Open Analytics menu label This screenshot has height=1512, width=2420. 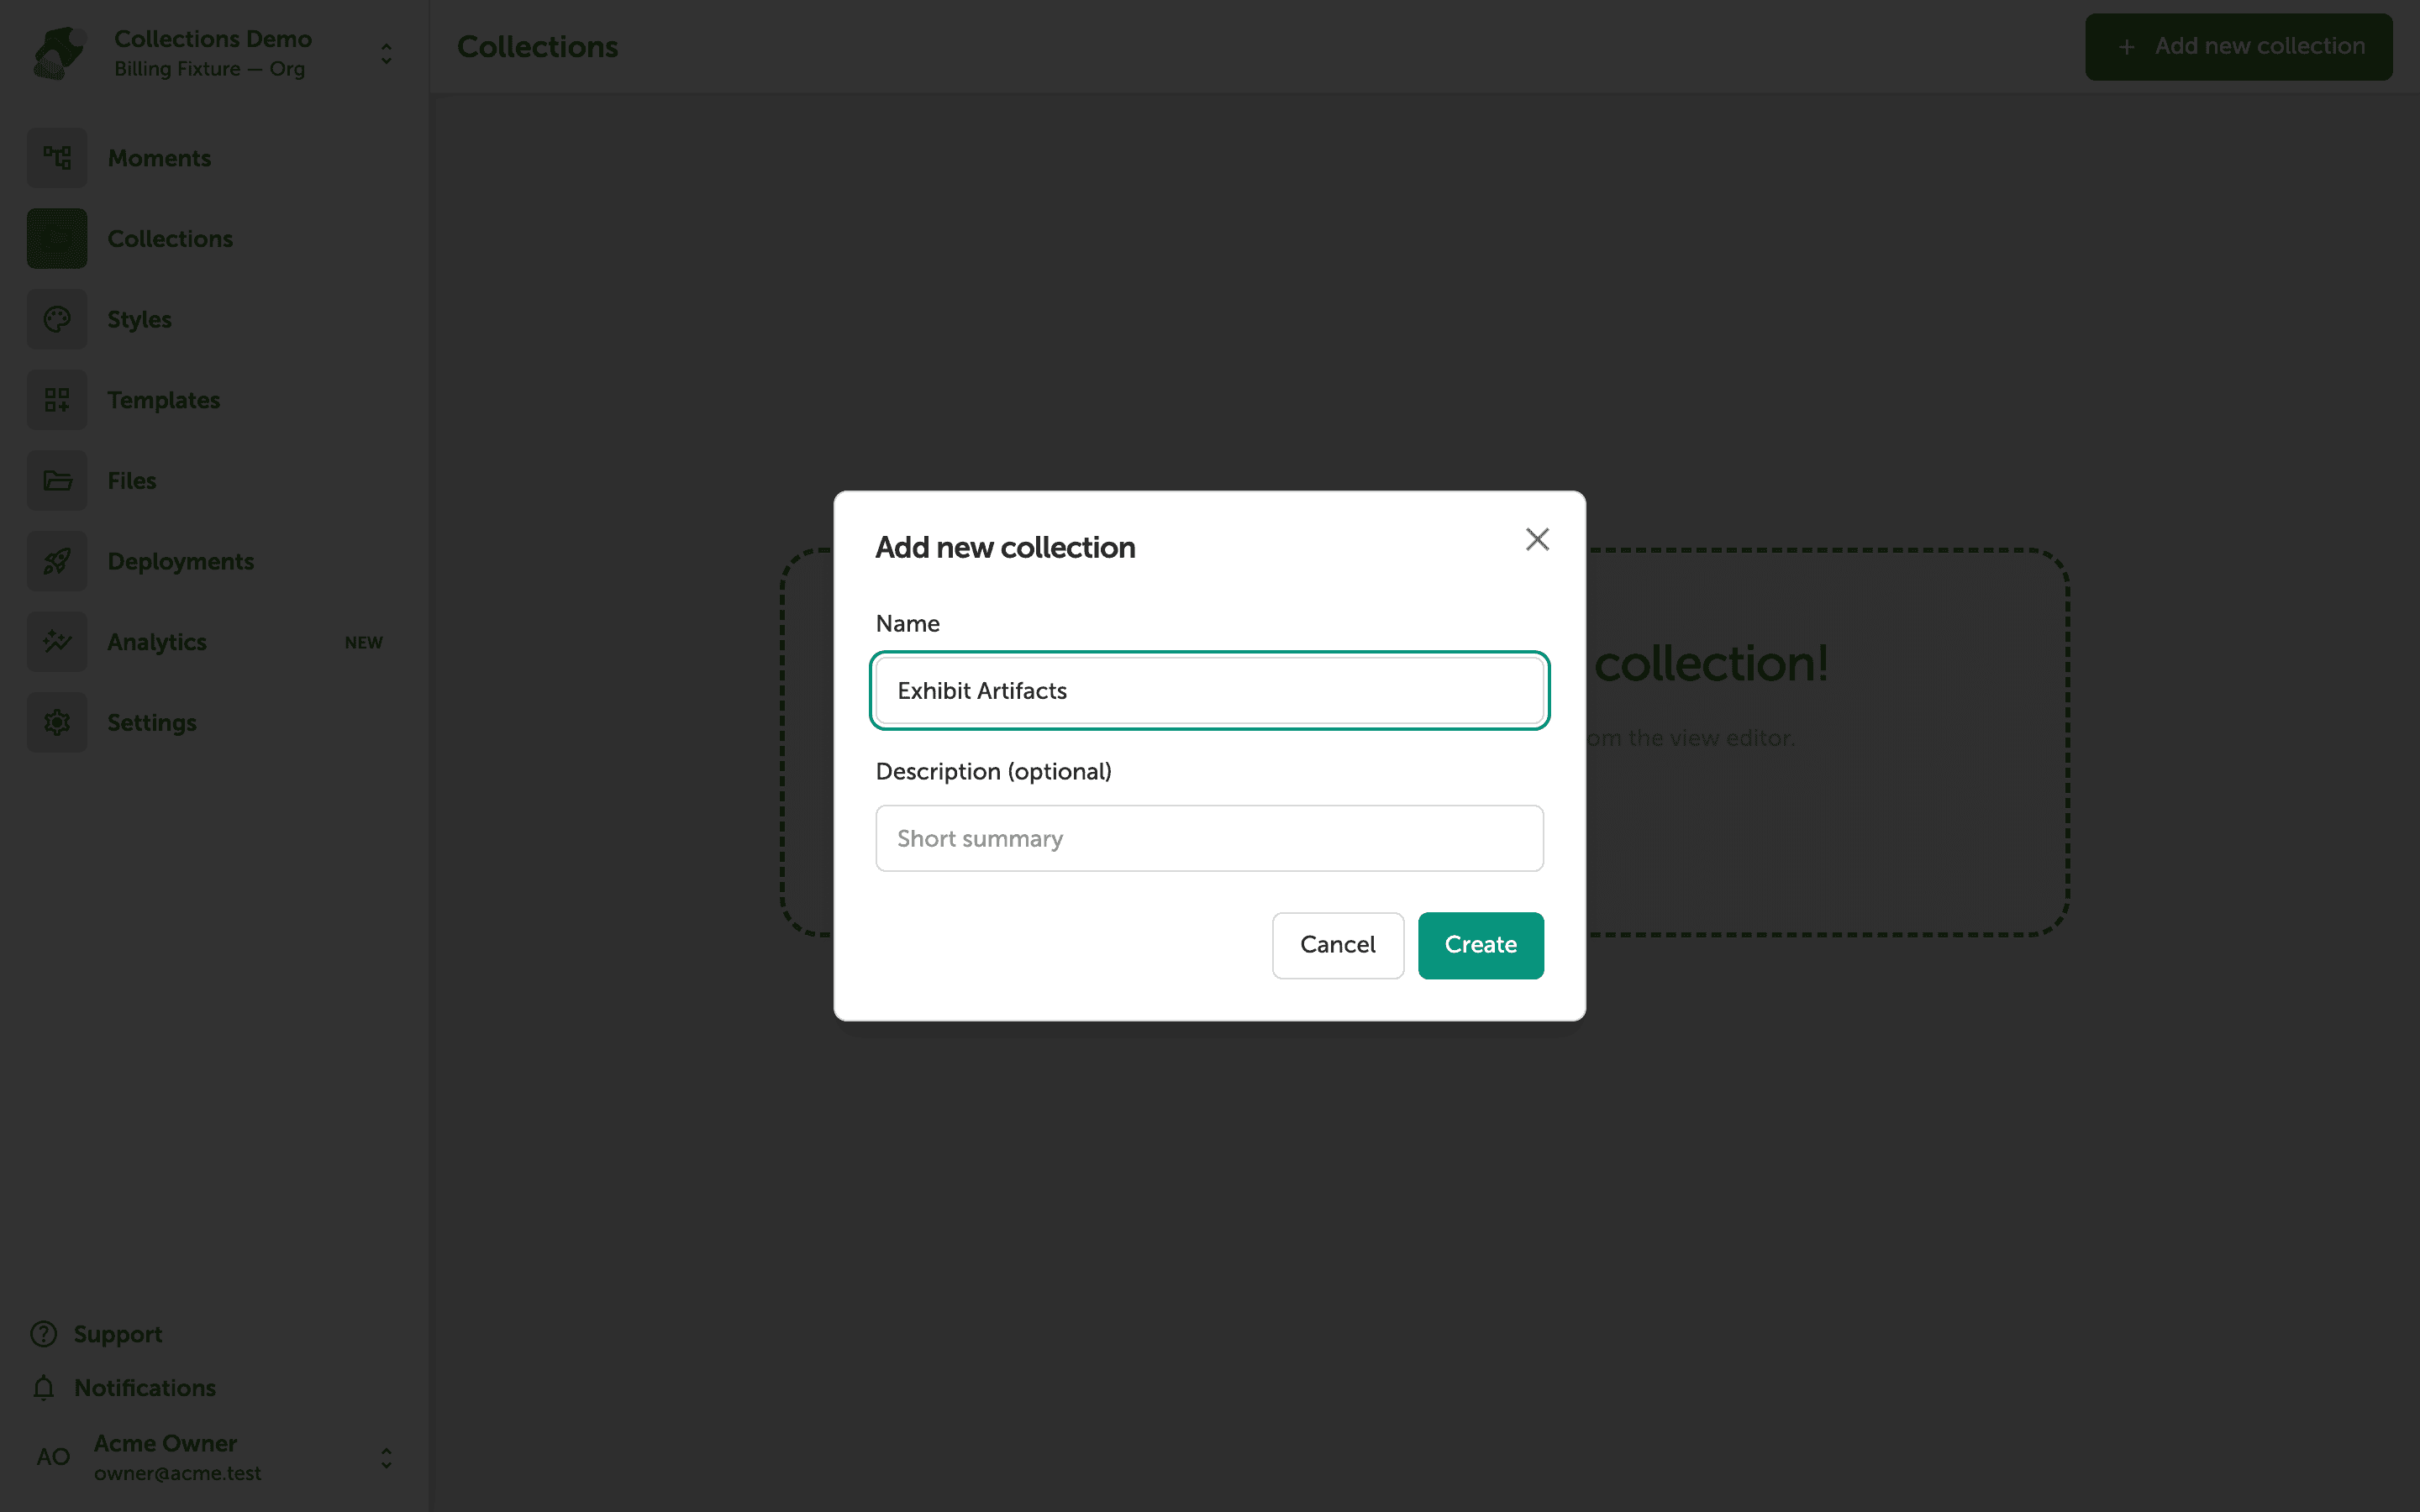[x=157, y=642]
